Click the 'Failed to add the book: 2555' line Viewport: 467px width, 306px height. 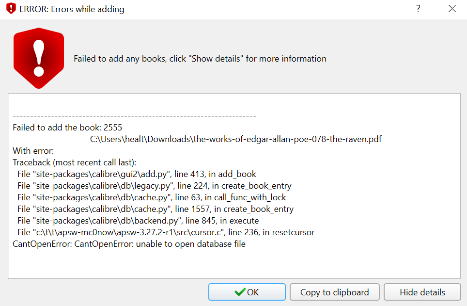click(67, 128)
